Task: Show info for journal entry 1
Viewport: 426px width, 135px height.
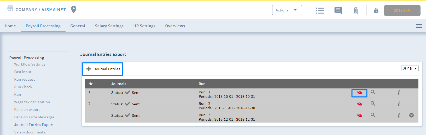Action: 399,92
